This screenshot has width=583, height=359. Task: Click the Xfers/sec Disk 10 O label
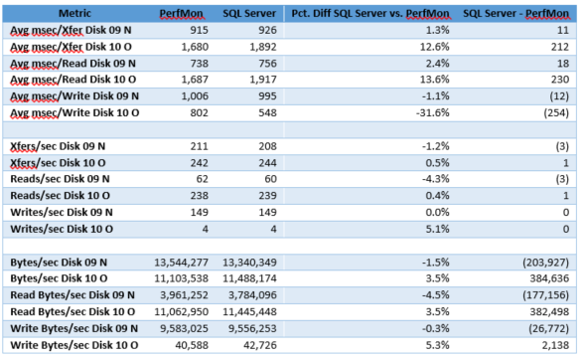click(x=58, y=163)
